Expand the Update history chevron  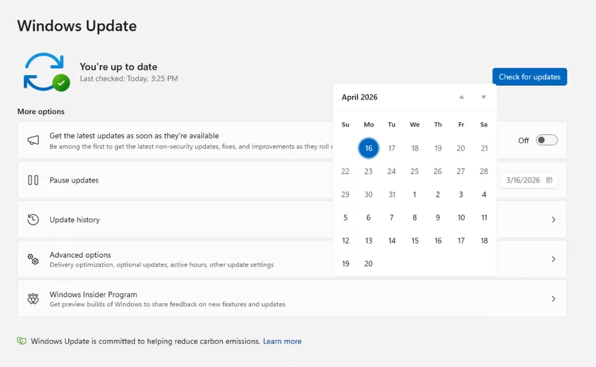553,220
